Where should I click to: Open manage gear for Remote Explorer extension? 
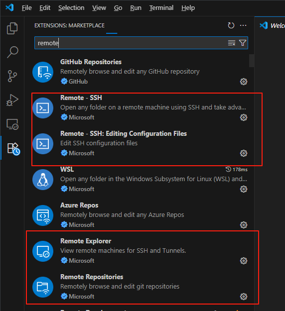(244, 261)
